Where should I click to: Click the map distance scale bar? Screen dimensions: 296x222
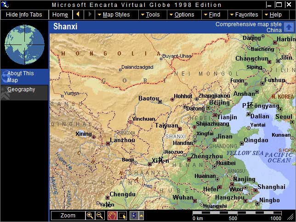click(237, 213)
